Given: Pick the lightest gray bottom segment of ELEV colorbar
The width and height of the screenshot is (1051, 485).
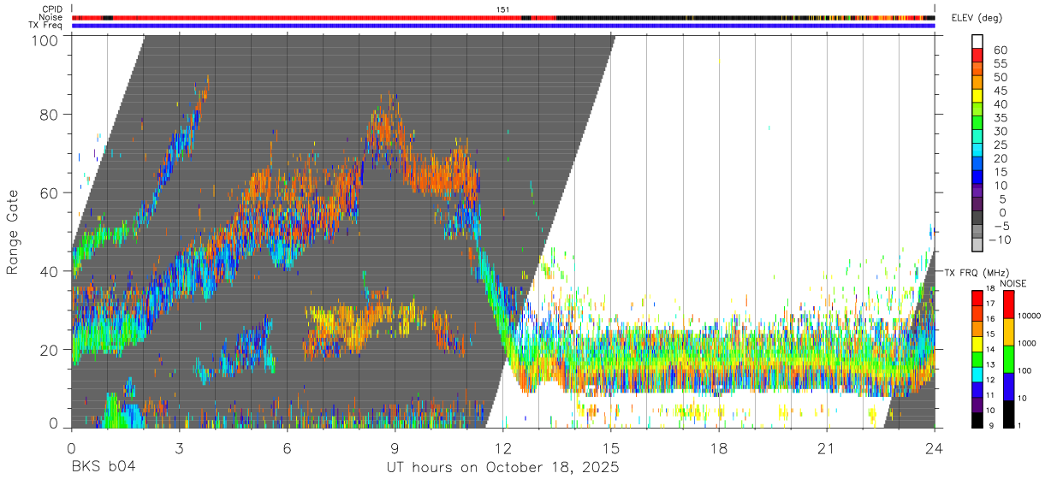Looking at the screenshot, I should (977, 245).
